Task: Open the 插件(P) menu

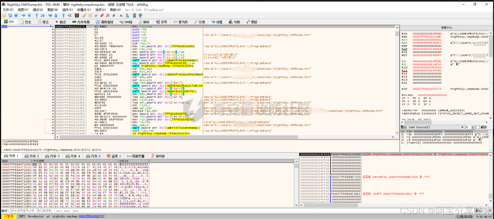Action: pos(68,10)
